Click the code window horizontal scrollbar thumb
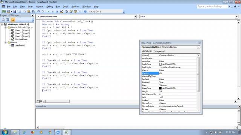 tap(58, 101)
